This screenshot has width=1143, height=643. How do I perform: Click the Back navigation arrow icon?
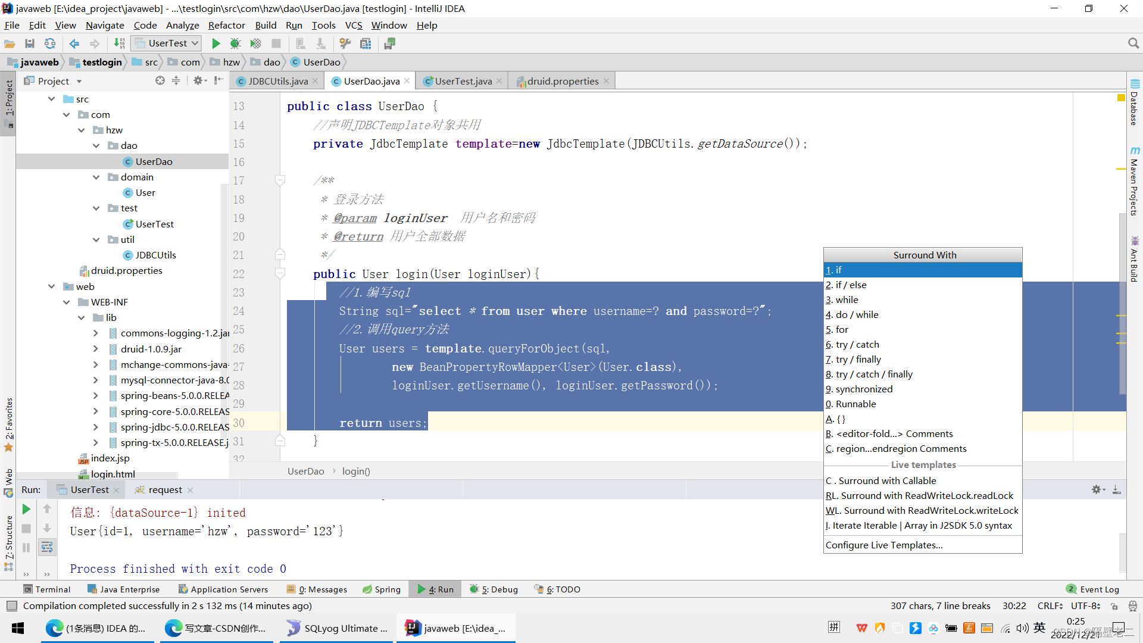tap(74, 43)
